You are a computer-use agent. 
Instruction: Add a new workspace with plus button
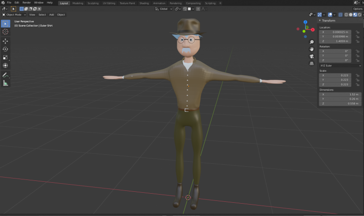(220, 3)
